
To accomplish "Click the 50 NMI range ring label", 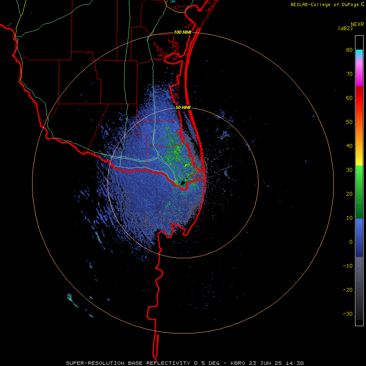I will [x=183, y=108].
